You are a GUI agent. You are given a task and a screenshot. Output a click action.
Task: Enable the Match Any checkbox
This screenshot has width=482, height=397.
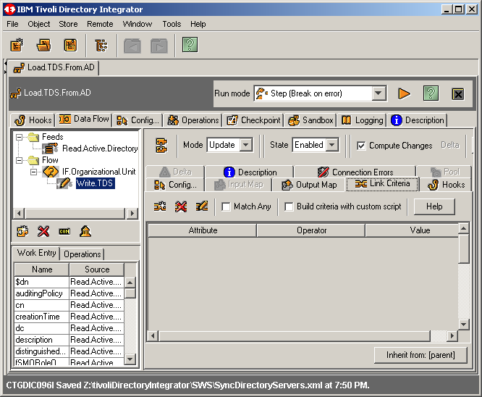[226, 207]
